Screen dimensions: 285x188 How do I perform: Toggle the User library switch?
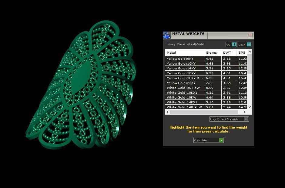tap(244, 45)
